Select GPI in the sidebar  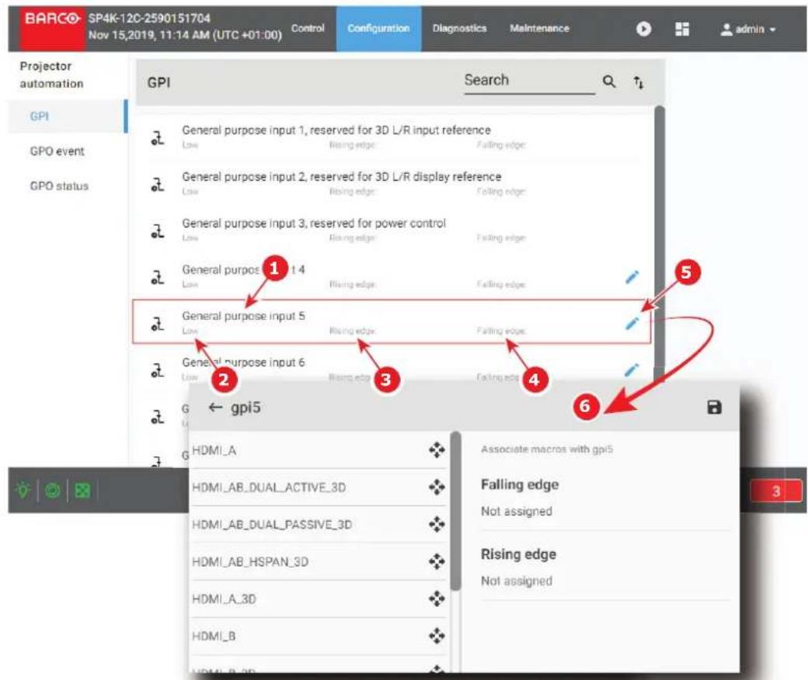click(39, 116)
